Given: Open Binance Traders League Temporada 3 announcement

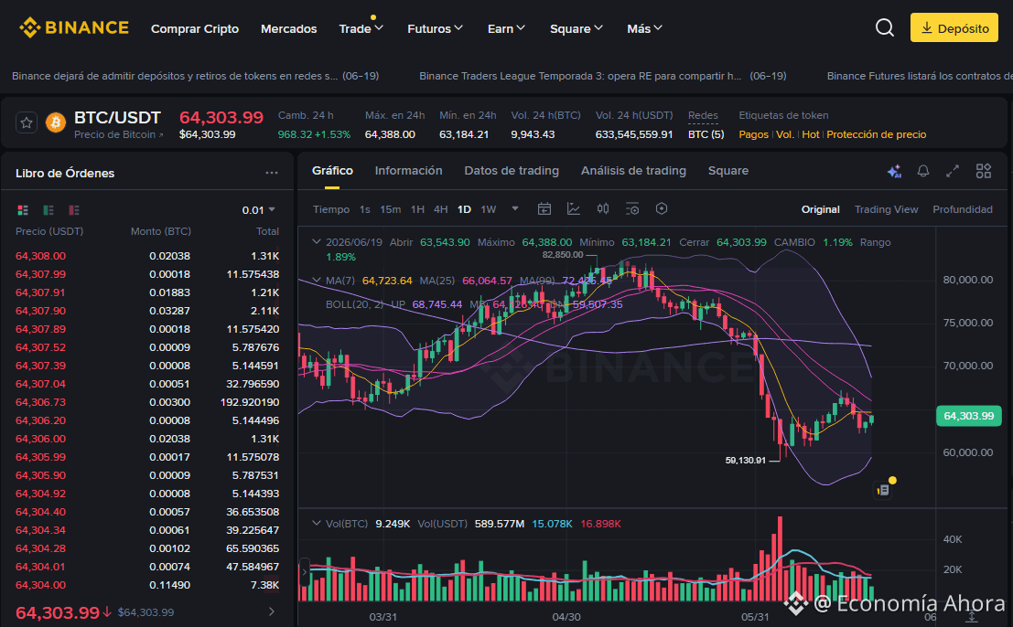Looking at the screenshot, I should [x=603, y=76].
